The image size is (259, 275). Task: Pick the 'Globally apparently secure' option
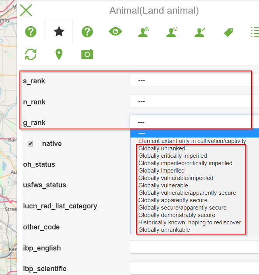pyautogui.click(x=173, y=200)
